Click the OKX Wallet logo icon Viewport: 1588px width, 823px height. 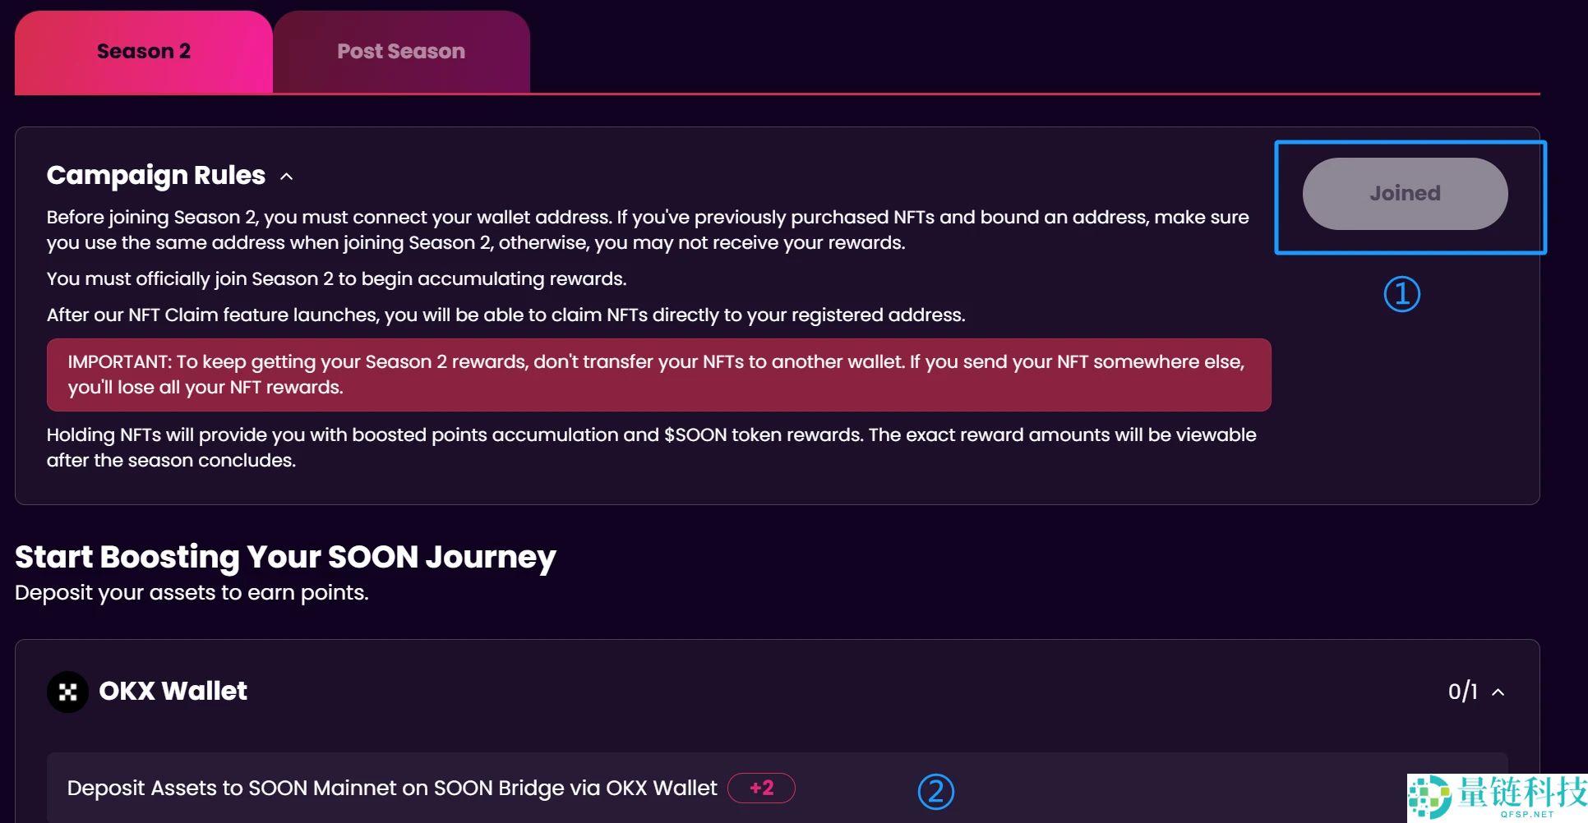[67, 692]
